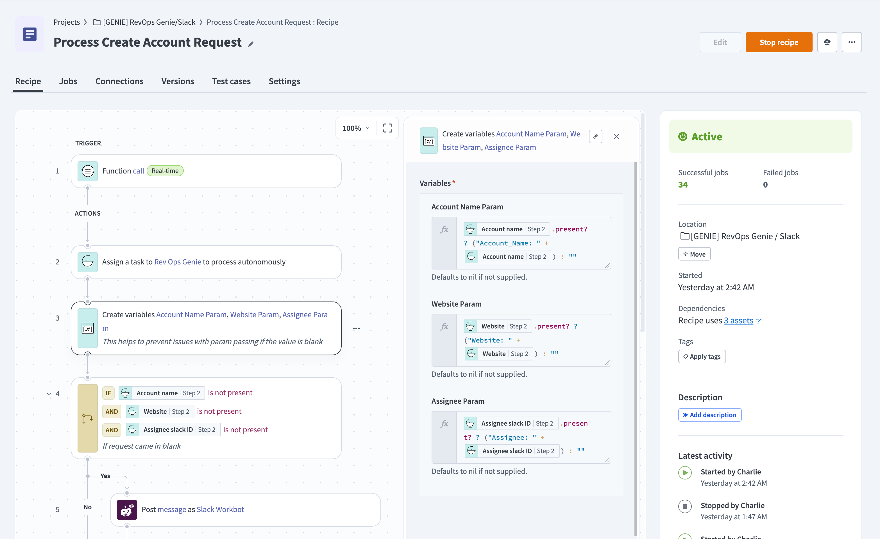880x539 pixels.
Task: Select step 2 Assign a task card
Action: [x=206, y=262]
